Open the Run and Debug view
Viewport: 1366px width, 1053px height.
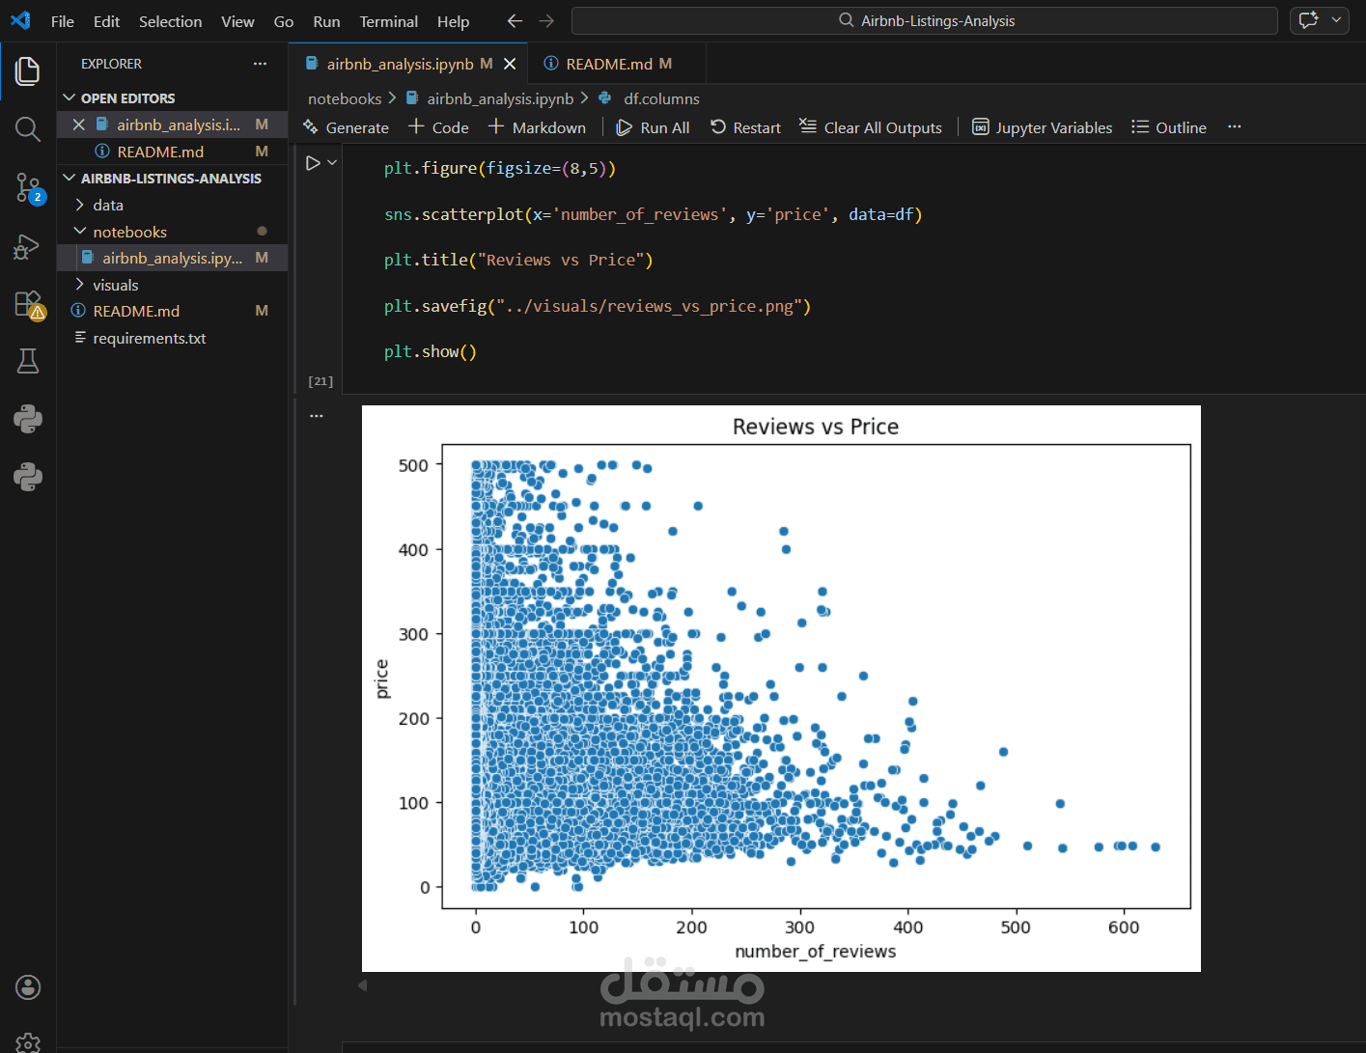(28, 247)
